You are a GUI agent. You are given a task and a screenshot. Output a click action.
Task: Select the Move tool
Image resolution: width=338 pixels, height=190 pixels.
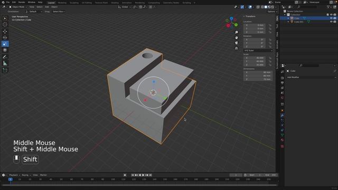pos(5,32)
